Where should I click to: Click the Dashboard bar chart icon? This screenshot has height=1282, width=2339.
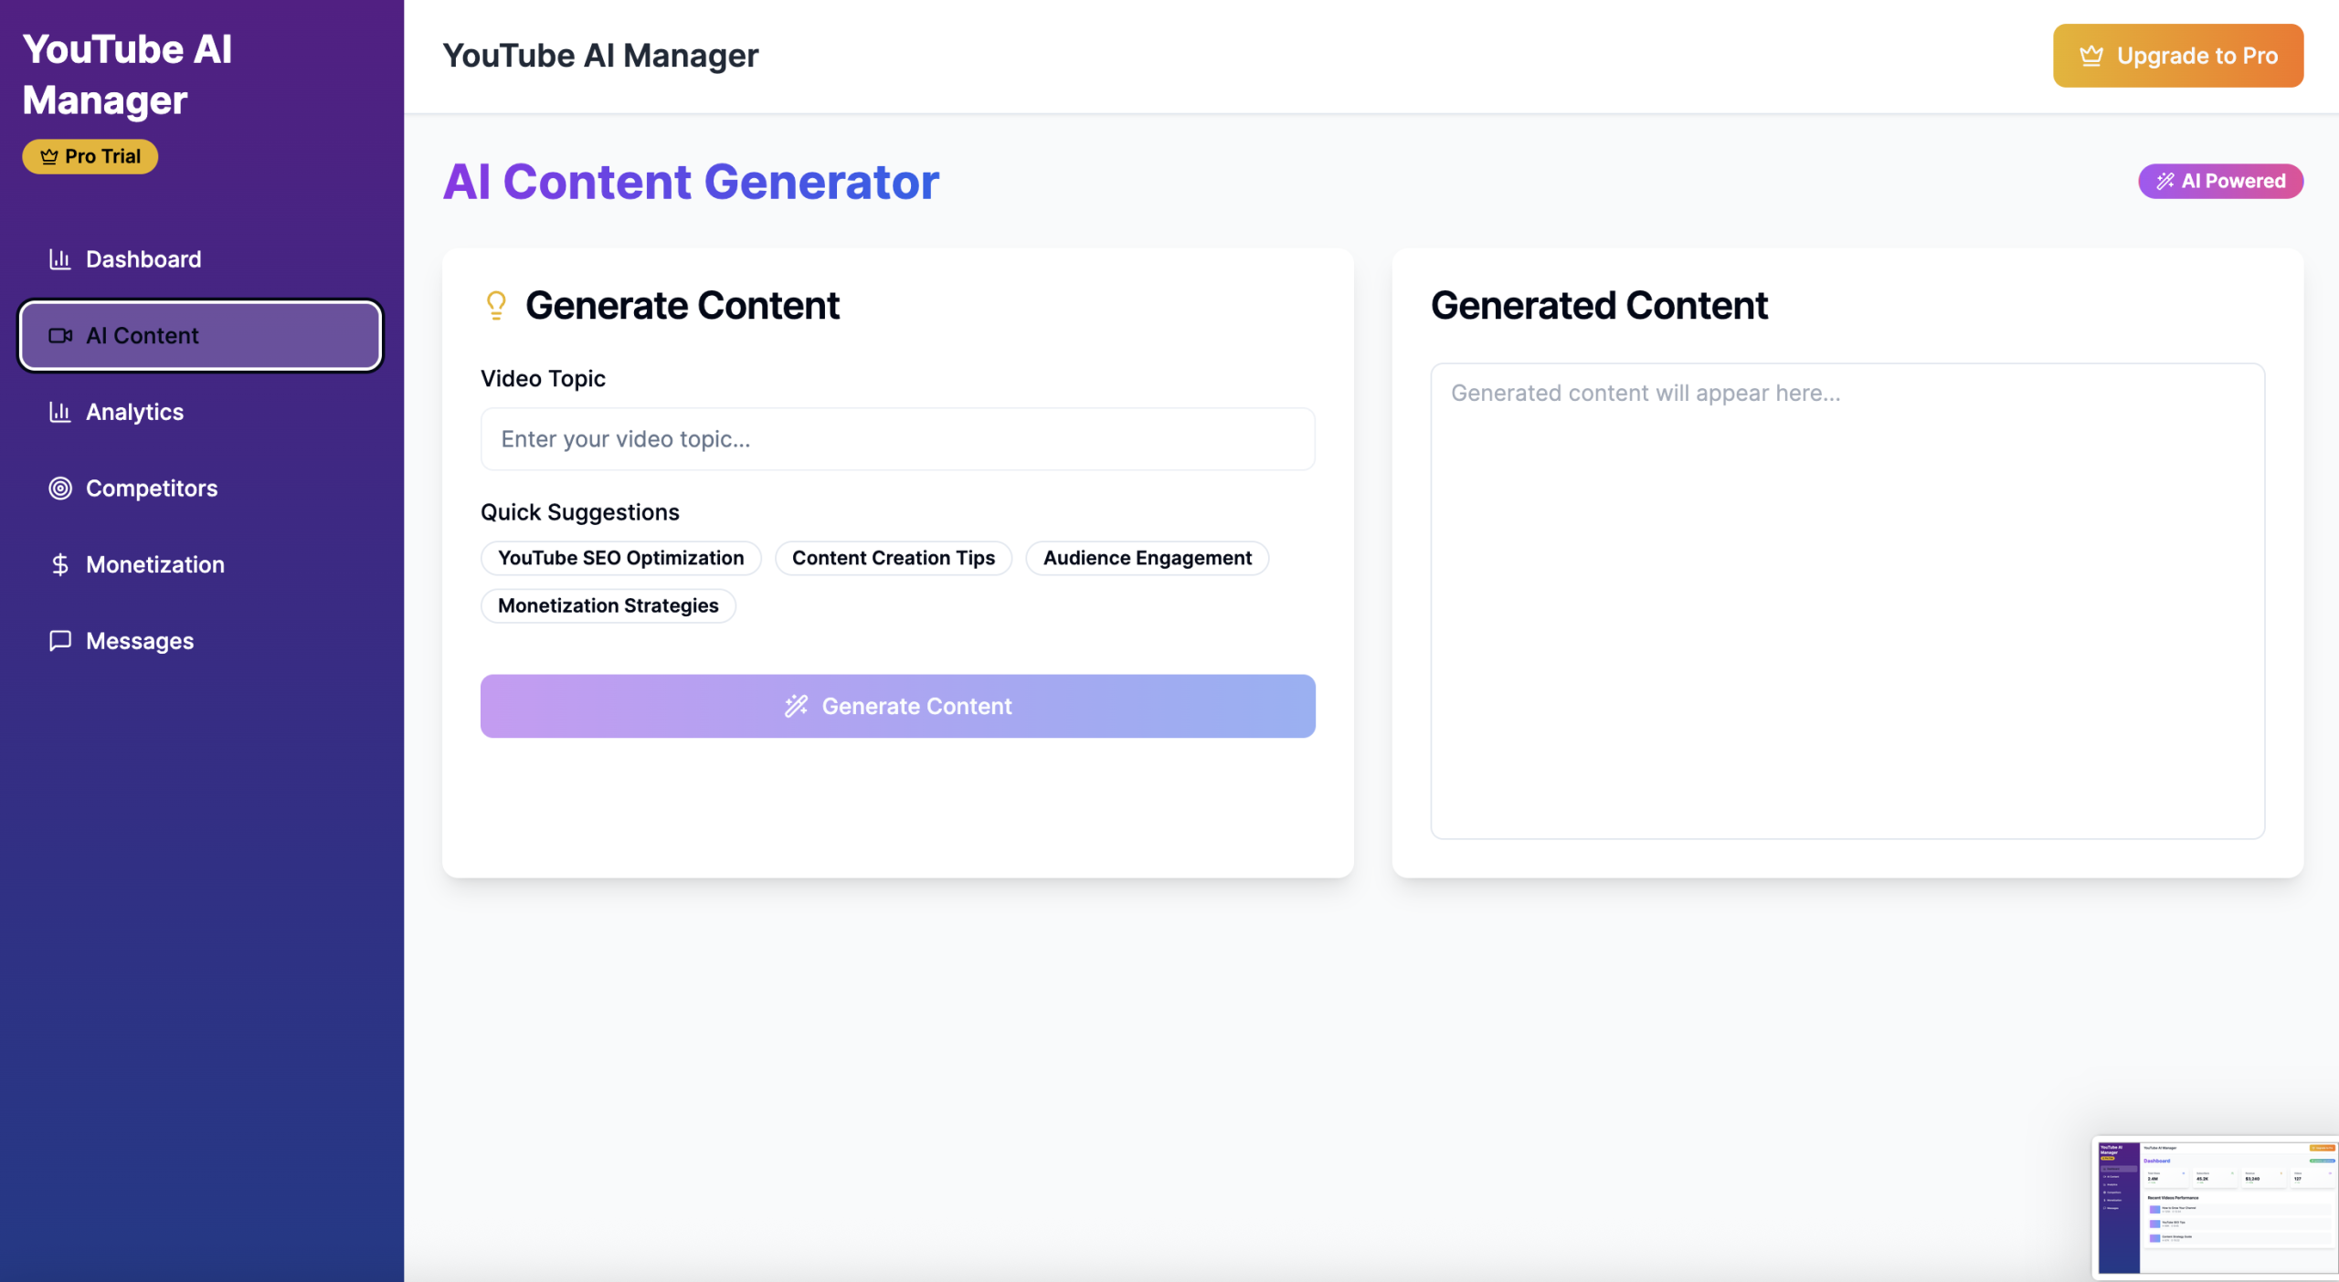tap(60, 259)
